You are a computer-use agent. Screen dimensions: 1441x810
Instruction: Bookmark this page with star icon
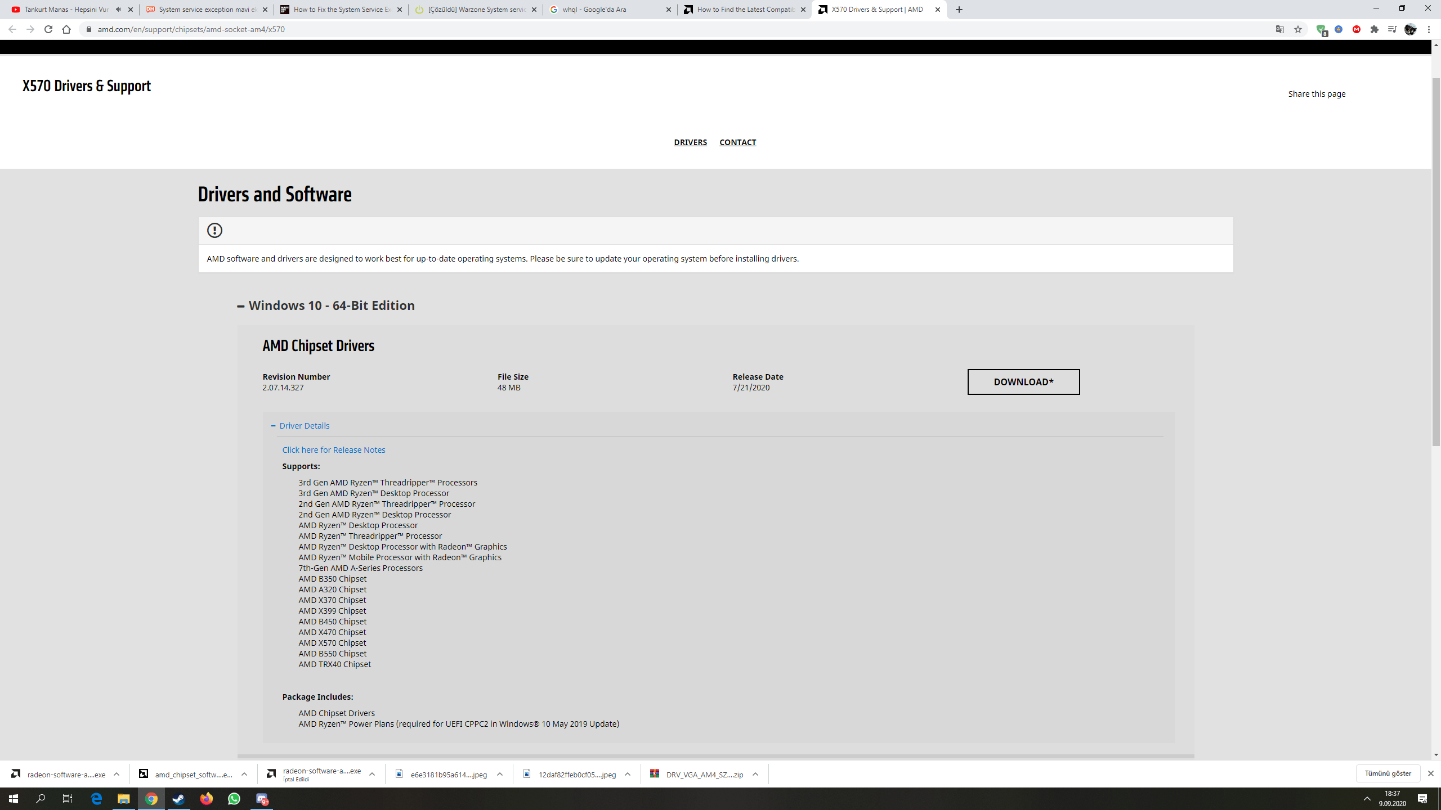click(x=1298, y=29)
